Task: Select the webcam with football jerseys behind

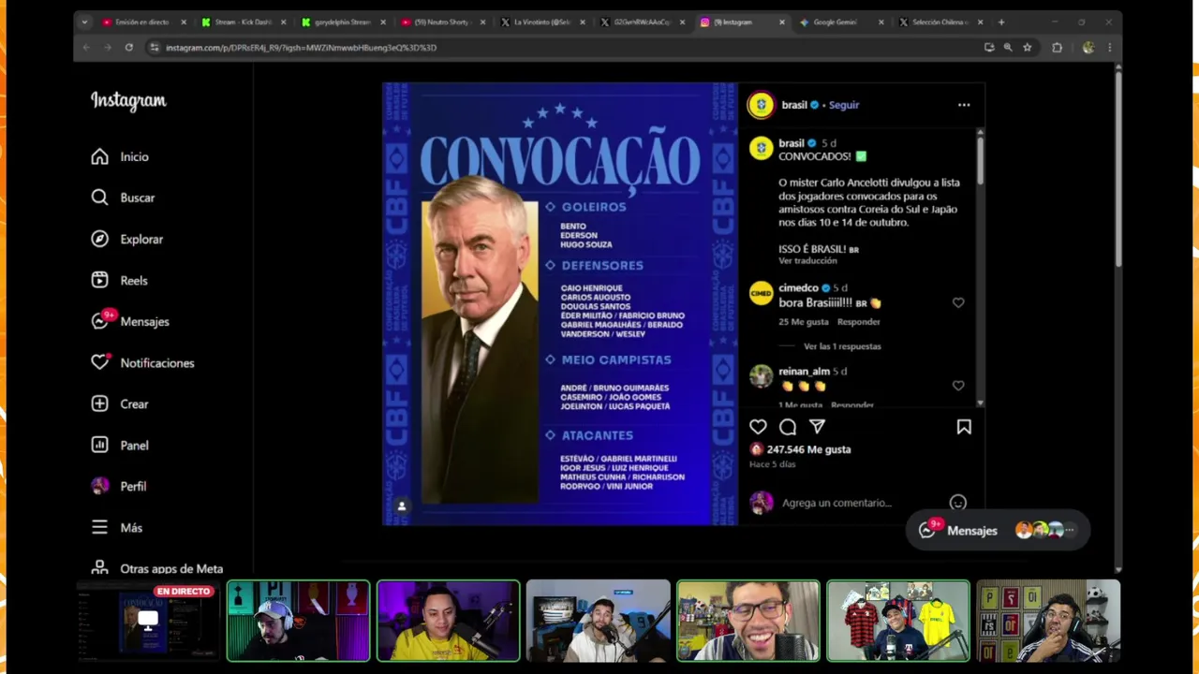Action: pyautogui.click(x=898, y=621)
